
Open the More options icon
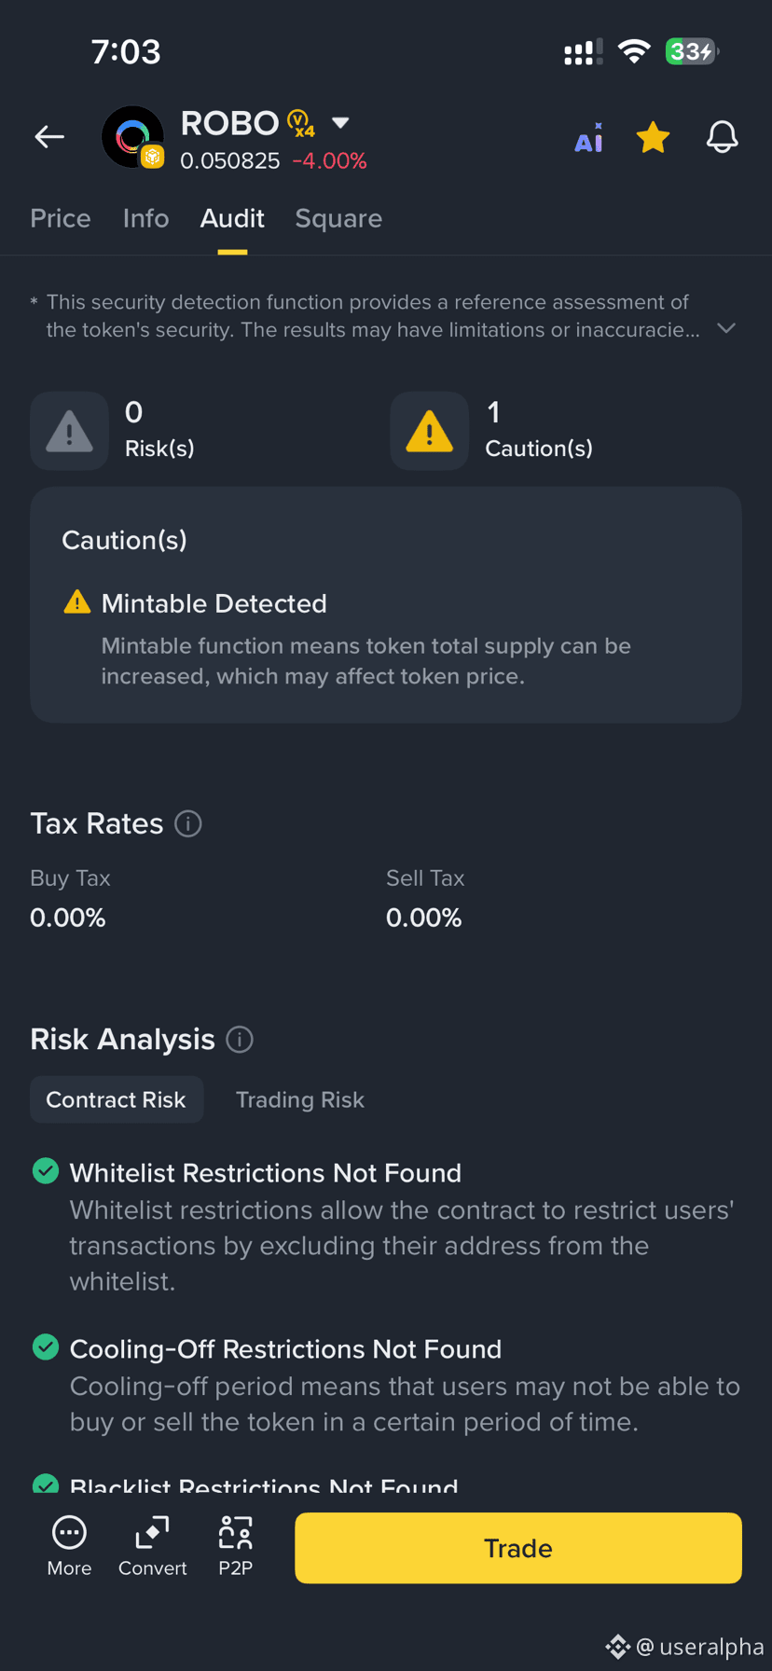pyautogui.click(x=69, y=1547)
